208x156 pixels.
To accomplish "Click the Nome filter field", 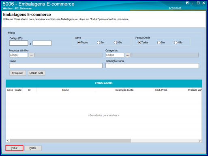I will tap(56, 66).
